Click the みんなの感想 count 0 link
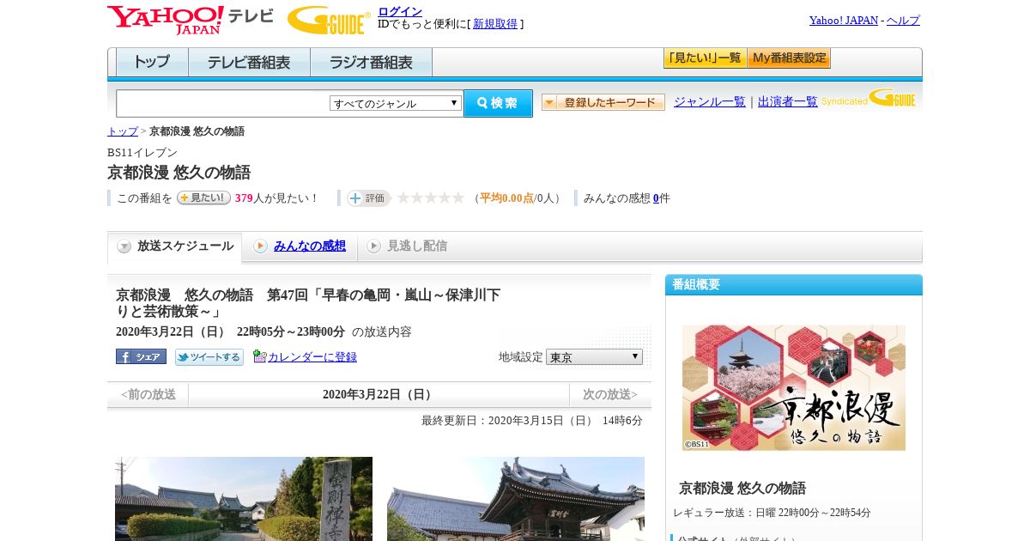 (x=656, y=198)
